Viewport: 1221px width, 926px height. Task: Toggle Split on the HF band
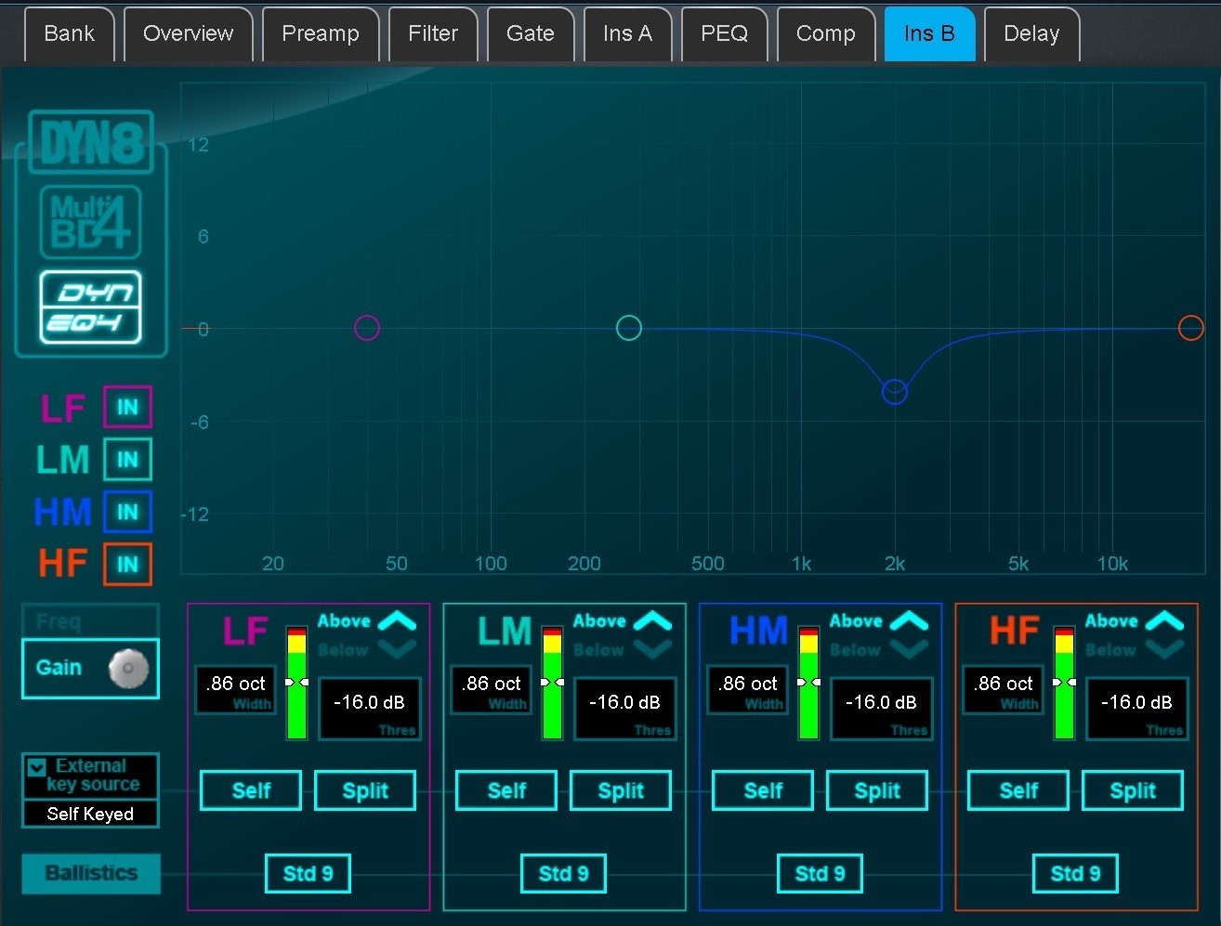click(x=1133, y=790)
